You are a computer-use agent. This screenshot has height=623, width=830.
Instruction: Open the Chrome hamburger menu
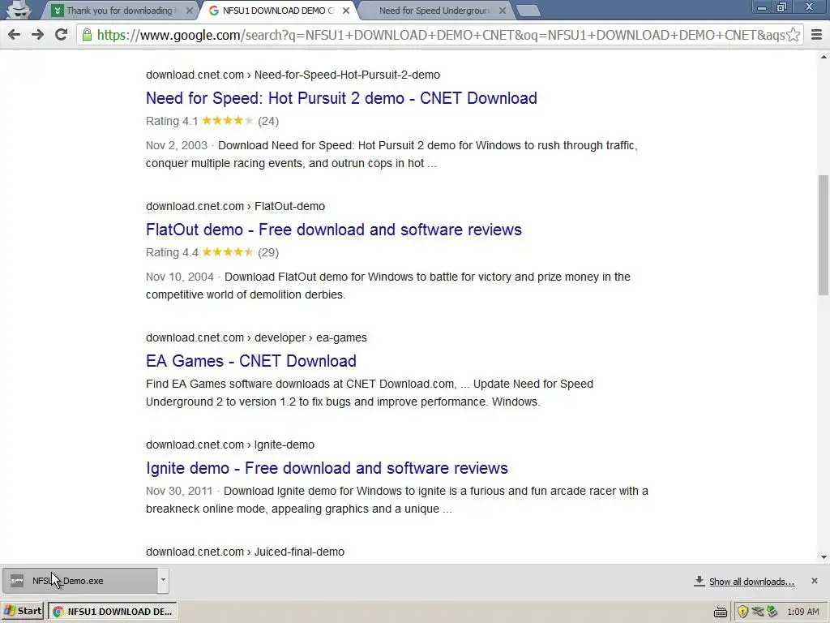[817, 35]
